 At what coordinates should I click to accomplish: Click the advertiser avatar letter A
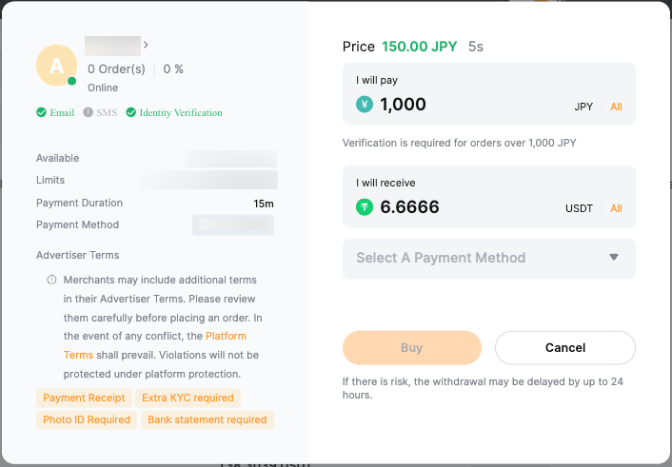(56, 65)
